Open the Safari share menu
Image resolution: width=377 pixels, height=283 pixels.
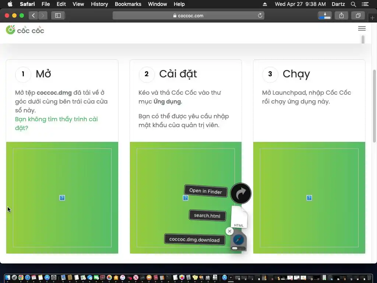pos(341,15)
